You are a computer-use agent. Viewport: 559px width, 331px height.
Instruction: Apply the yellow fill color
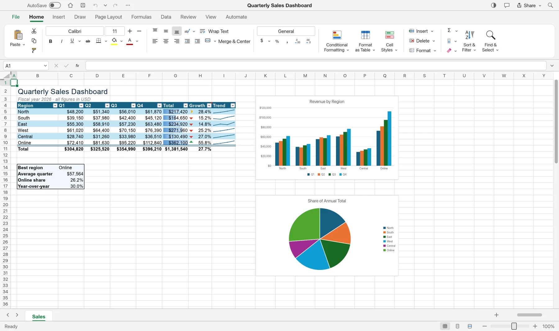click(114, 41)
